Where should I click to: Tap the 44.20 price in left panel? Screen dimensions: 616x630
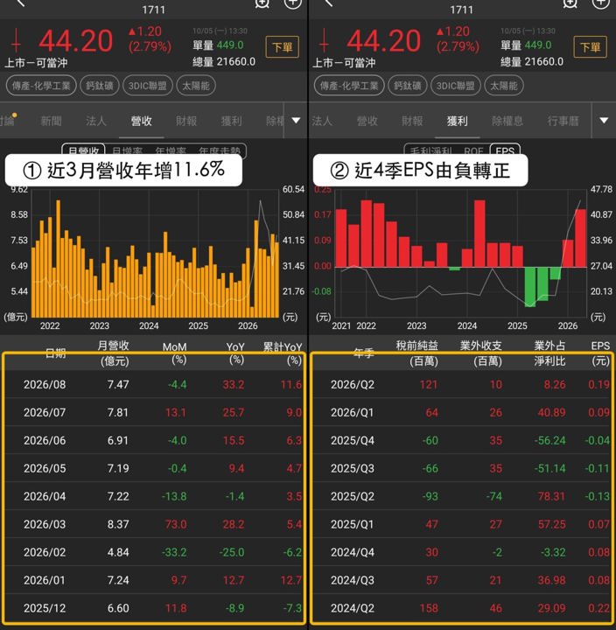pyautogui.click(x=75, y=41)
